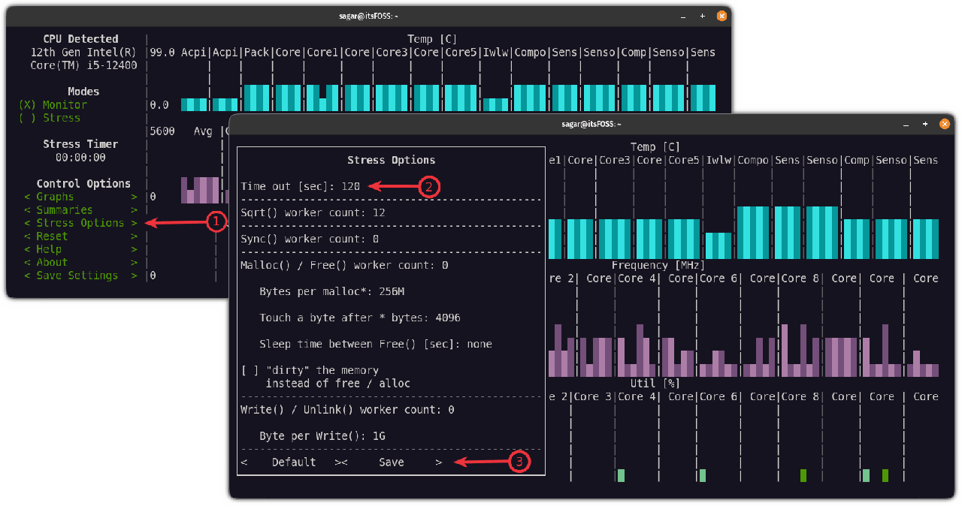Edit the Sqrt() worker count value
Screen dimensions: 962x506
(379, 212)
